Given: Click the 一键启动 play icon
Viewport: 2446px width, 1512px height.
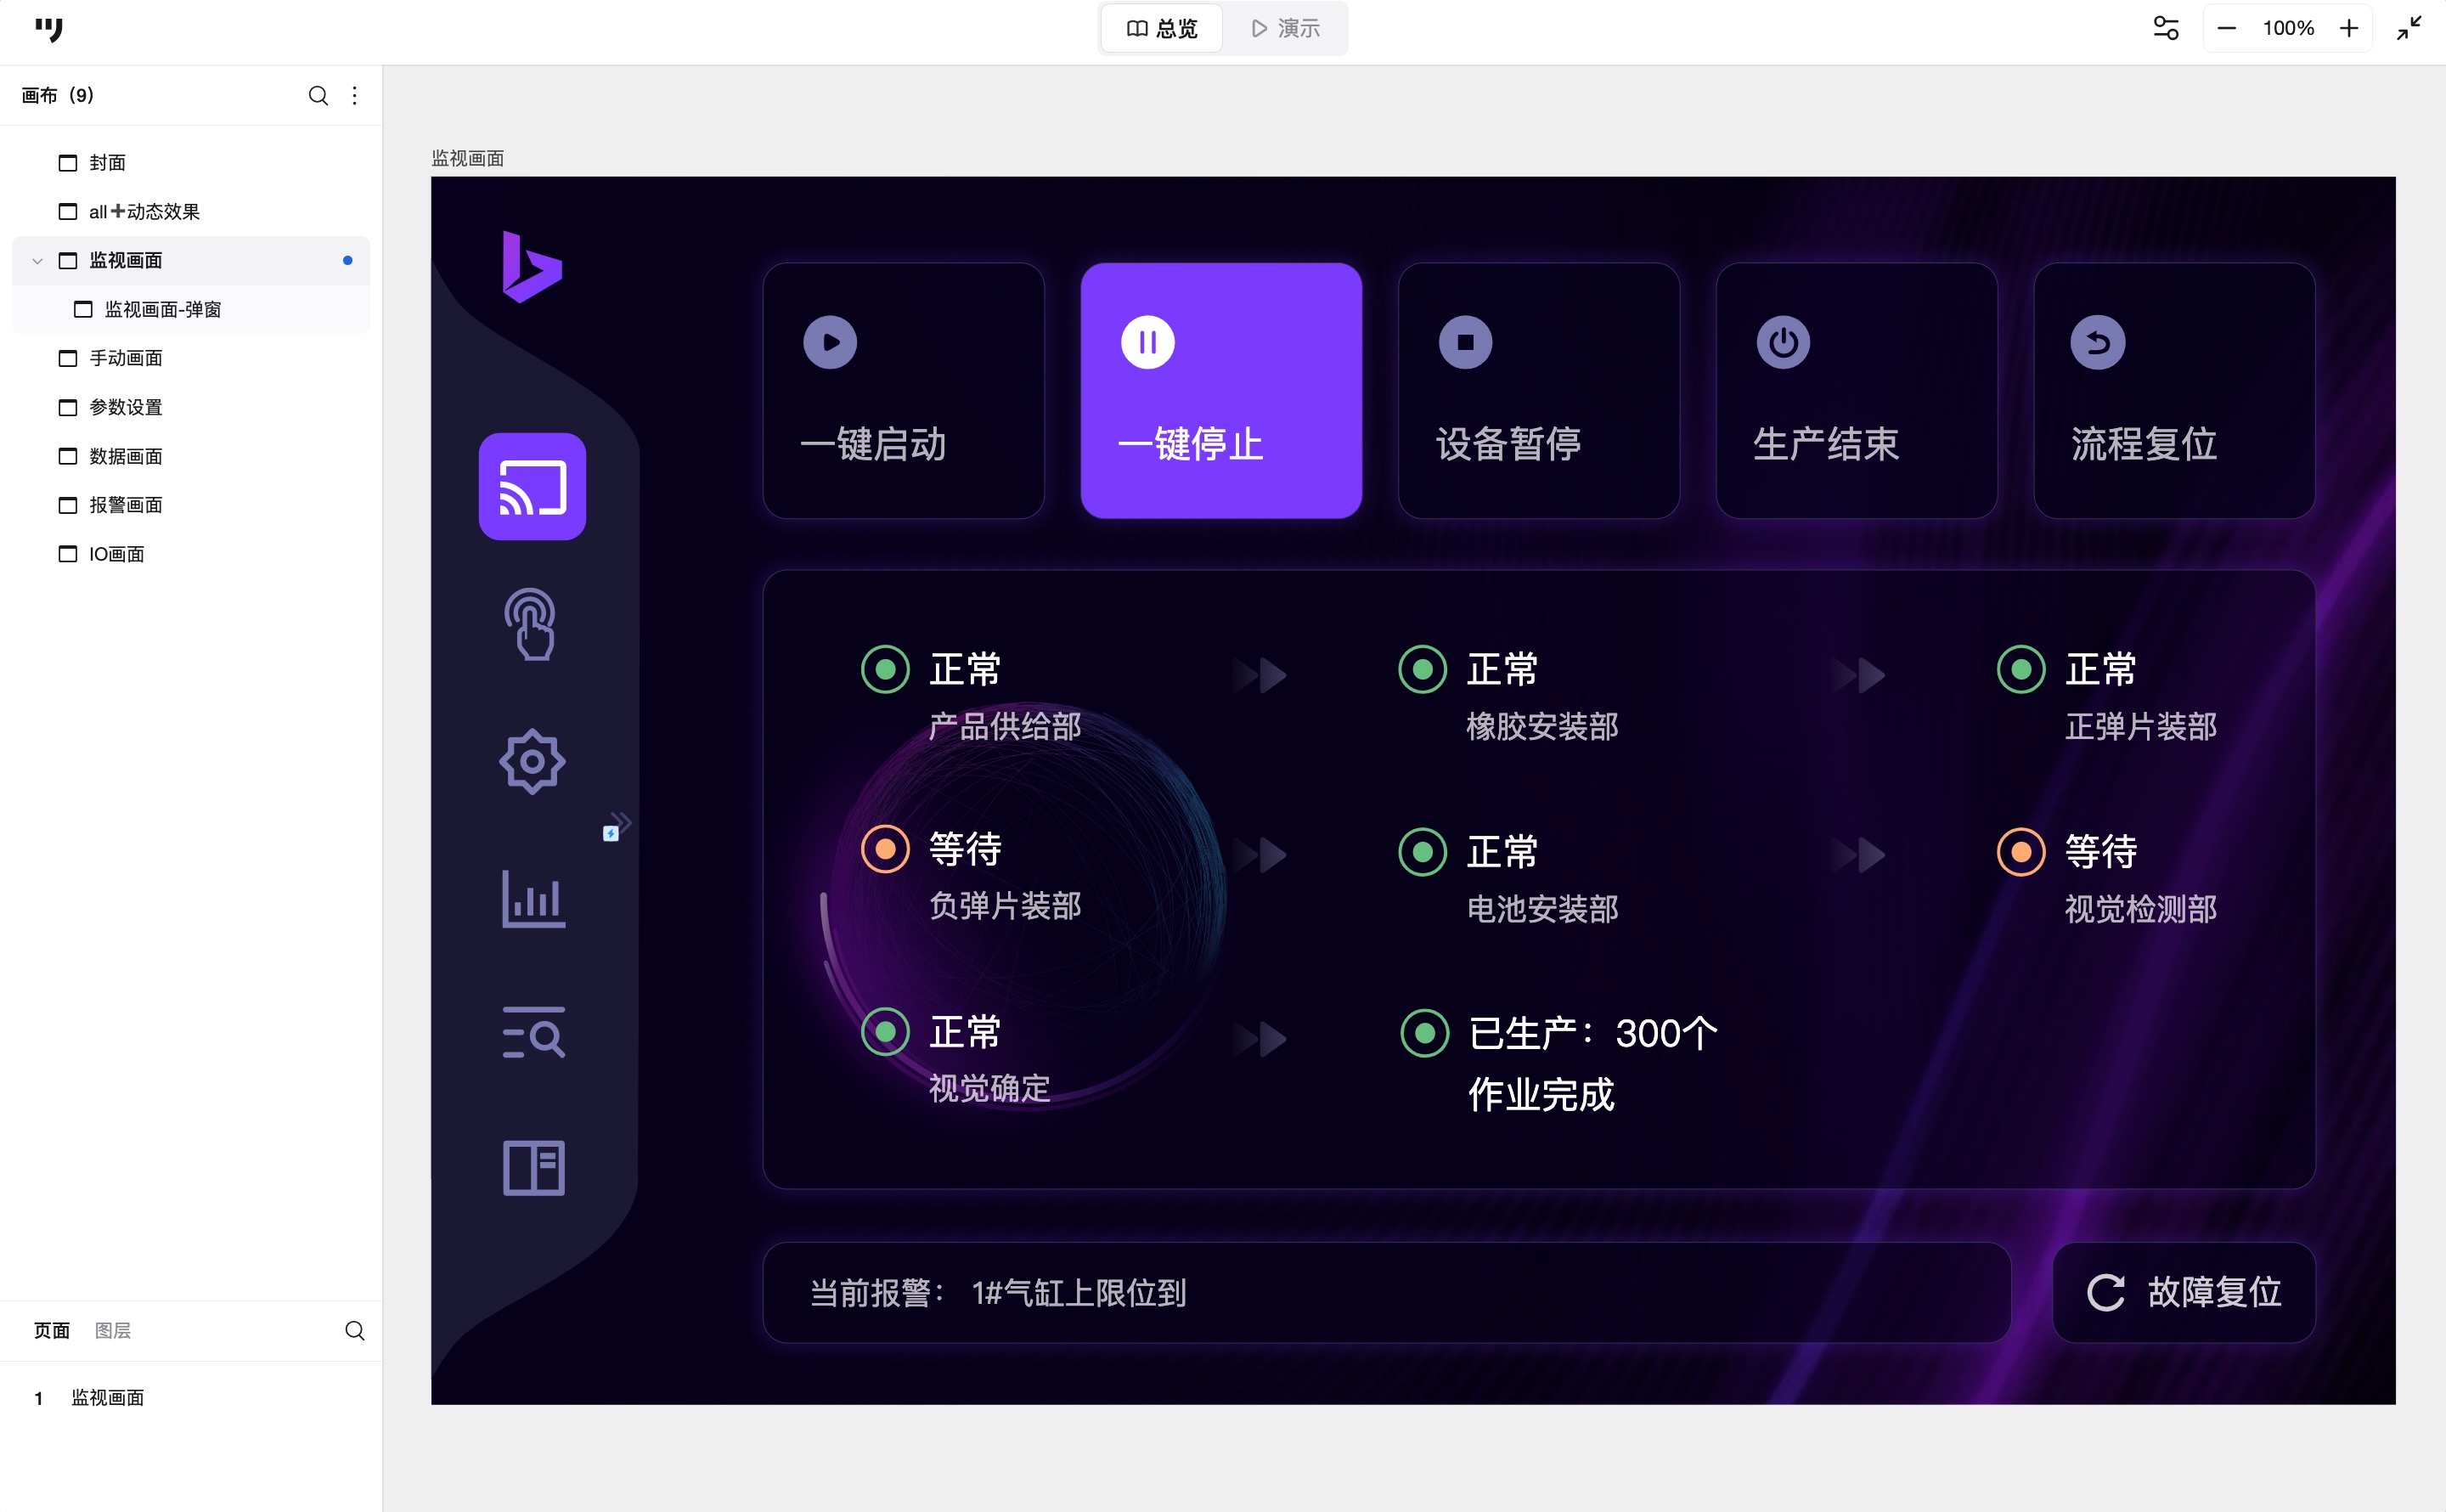Looking at the screenshot, I should coord(830,342).
